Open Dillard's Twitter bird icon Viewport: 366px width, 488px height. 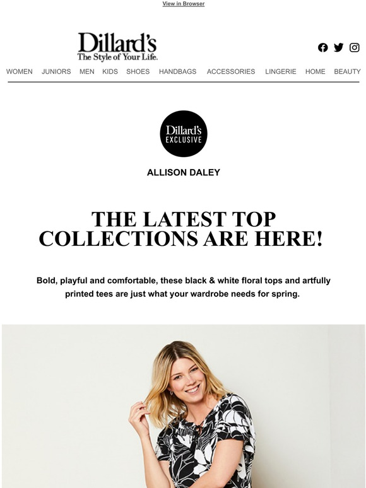coord(339,47)
